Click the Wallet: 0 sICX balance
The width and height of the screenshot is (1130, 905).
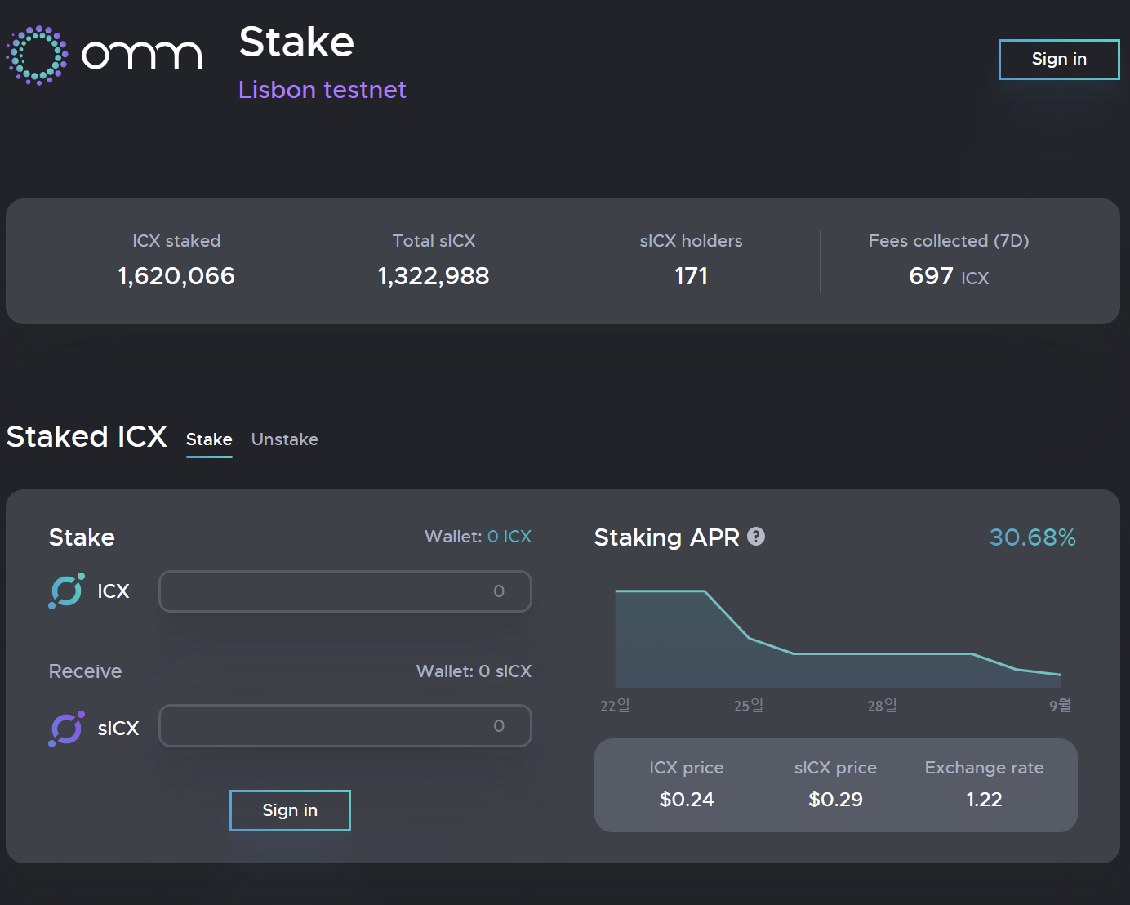tap(474, 671)
